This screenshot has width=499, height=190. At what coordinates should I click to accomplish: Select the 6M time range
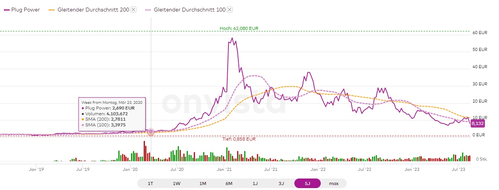click(229, 183)
